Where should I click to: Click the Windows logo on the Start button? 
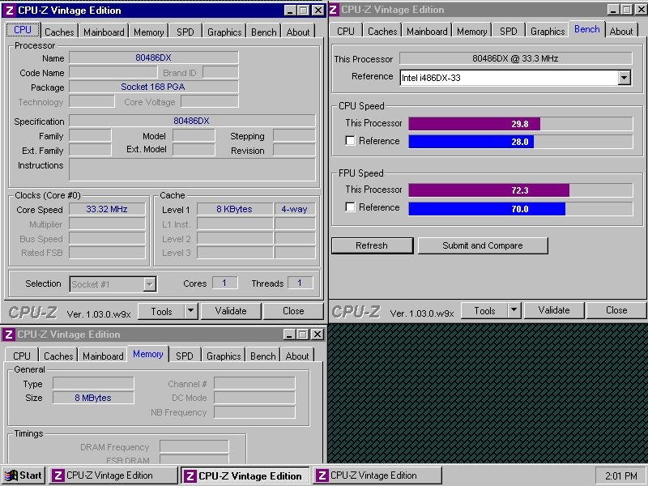click(11, 475)
